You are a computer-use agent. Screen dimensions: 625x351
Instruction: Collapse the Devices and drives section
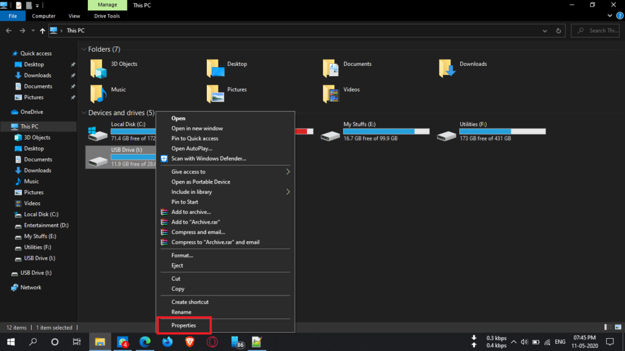click(x=84, y=113)
